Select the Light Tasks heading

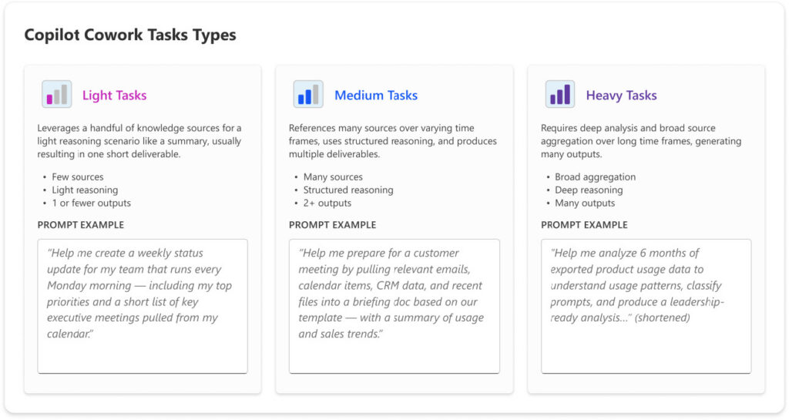114,95
